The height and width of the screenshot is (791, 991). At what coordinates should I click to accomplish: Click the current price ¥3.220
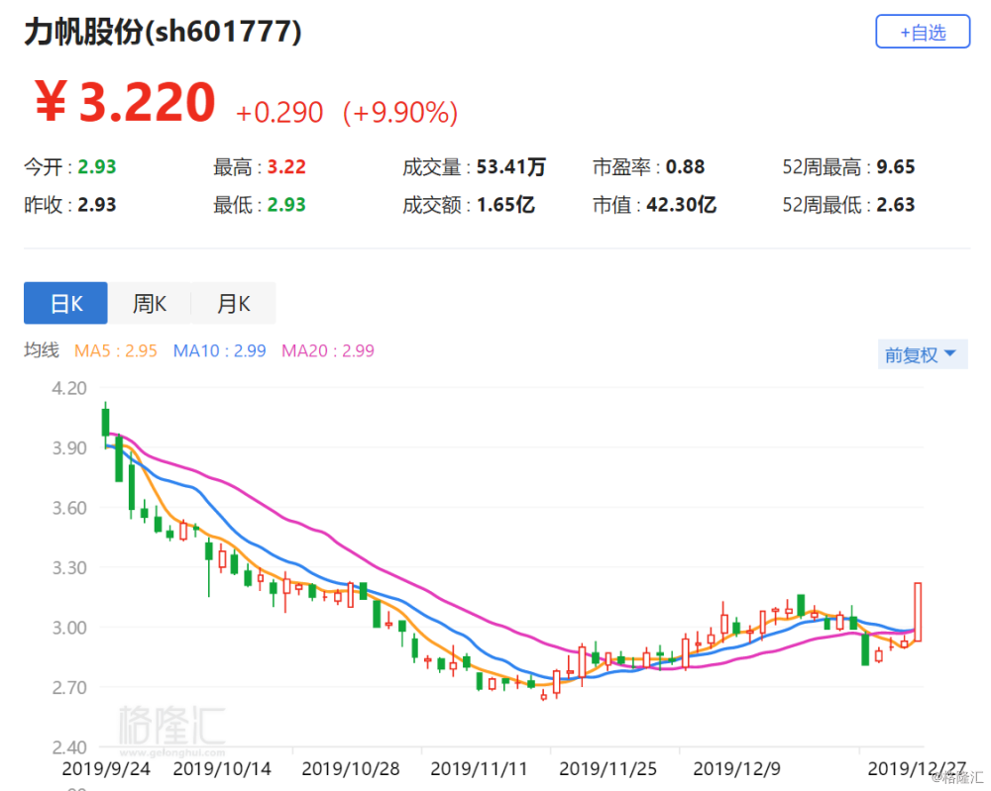click(x=125, y=102)
